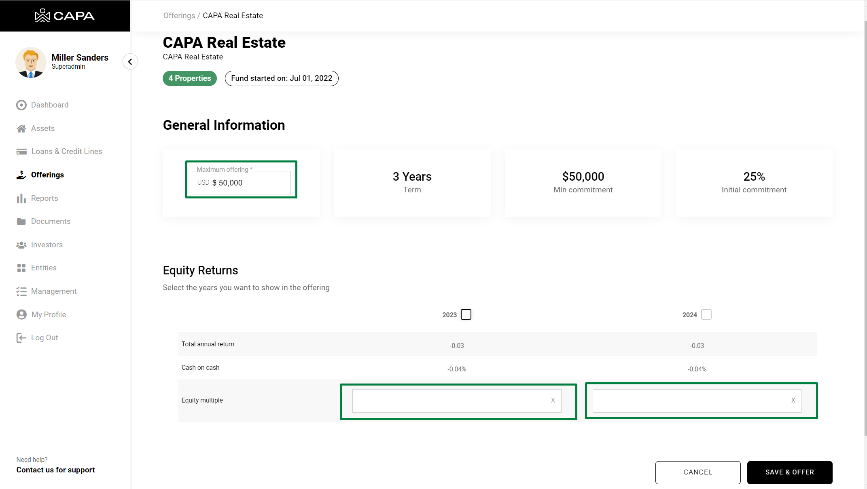Click the Assets house icon
This screenshot has width=867, height=489.
coord(21,129)
